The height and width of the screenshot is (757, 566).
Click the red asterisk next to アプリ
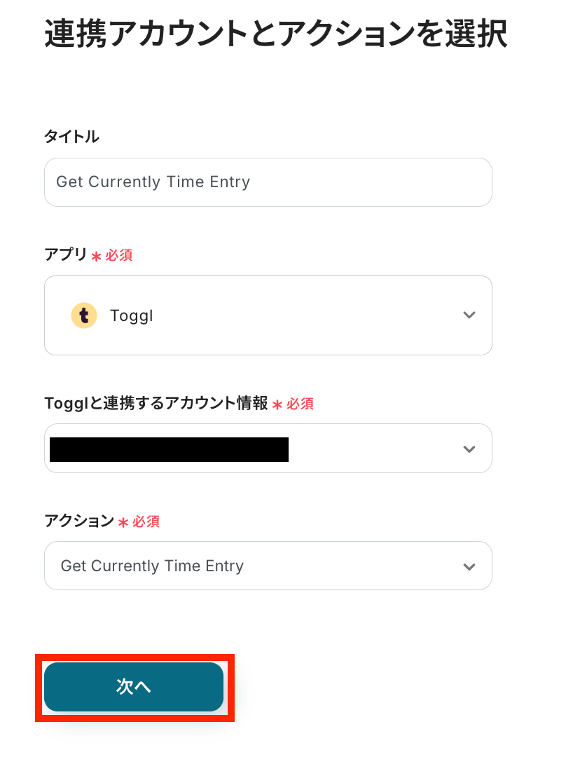point(96,257)
